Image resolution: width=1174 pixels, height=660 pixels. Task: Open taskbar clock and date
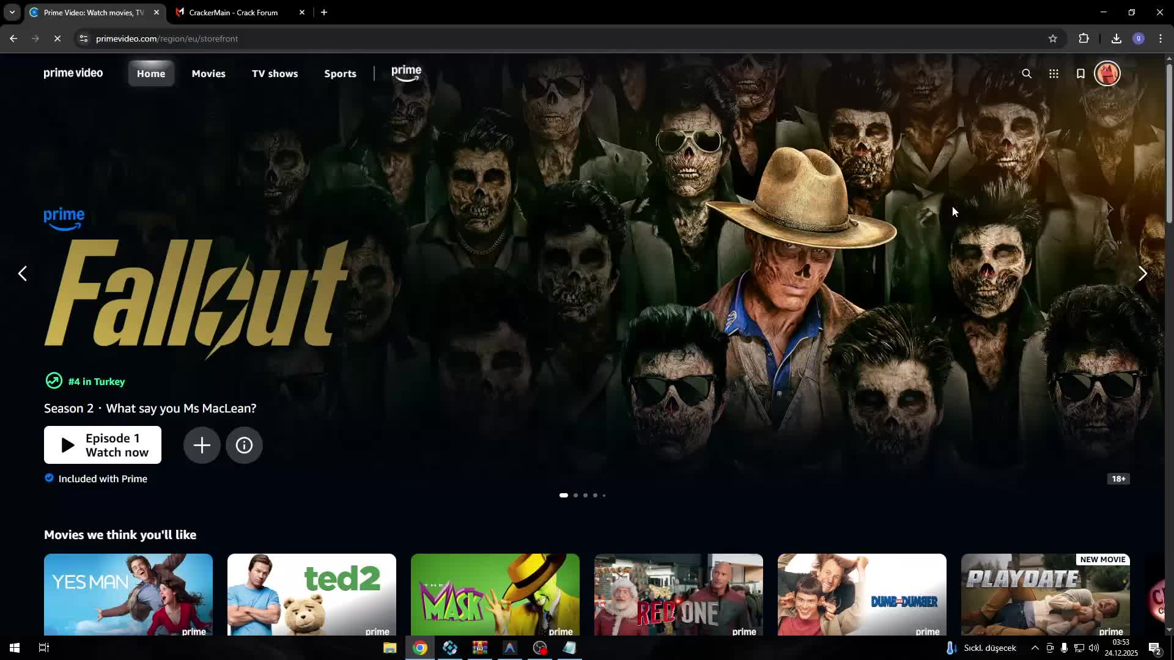[1121, 648]
